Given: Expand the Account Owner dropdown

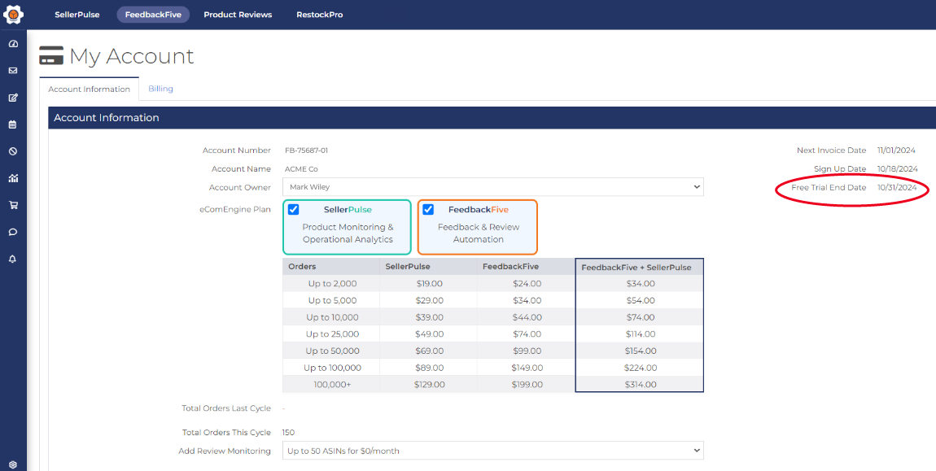Looking at the screenshot, I should tap(493, 187).
